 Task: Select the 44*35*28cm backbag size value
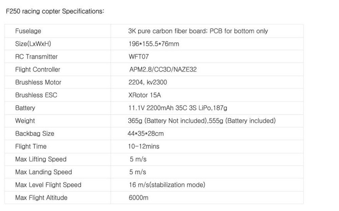146,134
